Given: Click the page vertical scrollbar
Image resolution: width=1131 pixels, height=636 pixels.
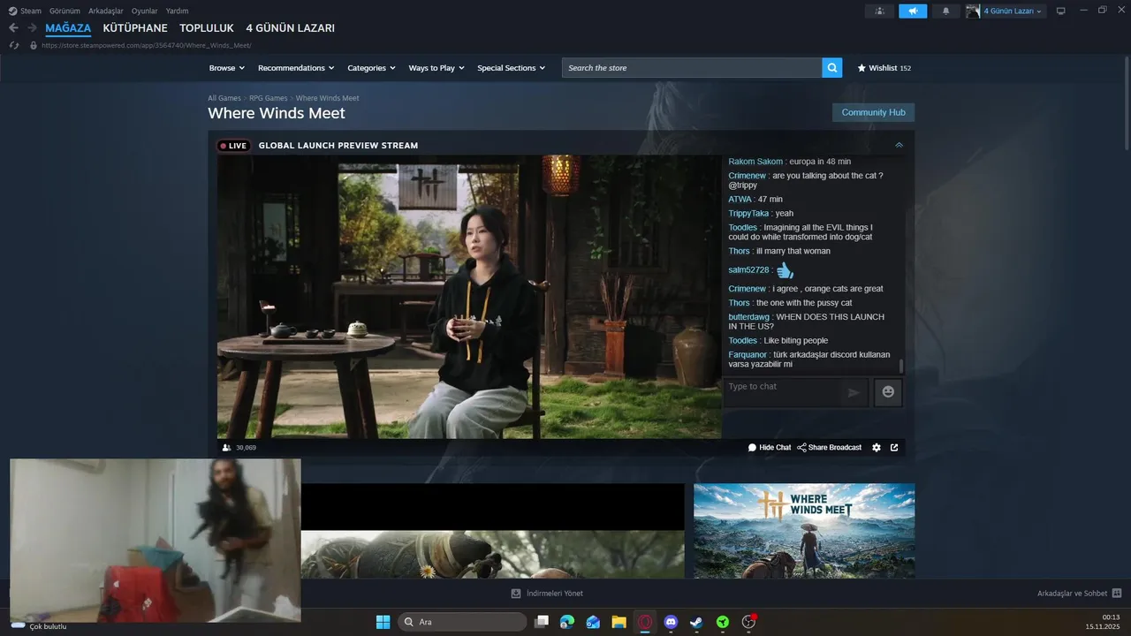Looking at the screenshot, I should 1126,102.
